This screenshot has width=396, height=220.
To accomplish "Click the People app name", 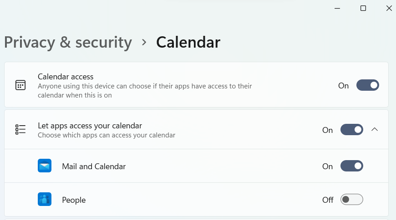I will [x=74, y=200].
